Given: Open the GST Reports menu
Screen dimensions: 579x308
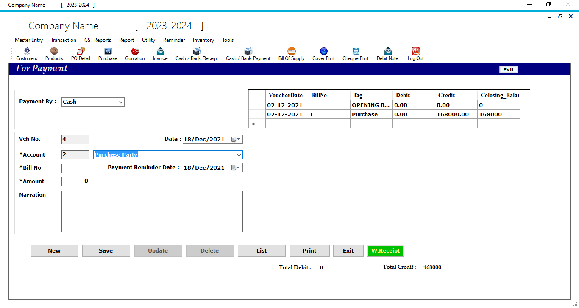Looking at the screenshot, I should click(x=97, y=40).
